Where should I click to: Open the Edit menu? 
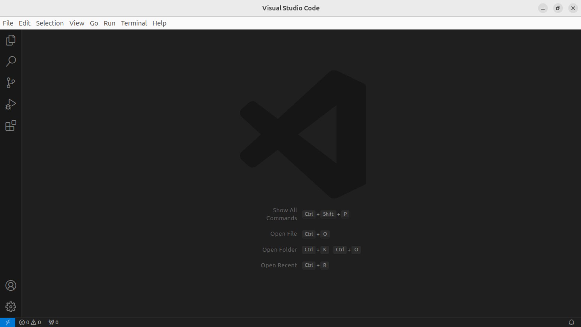24,23
